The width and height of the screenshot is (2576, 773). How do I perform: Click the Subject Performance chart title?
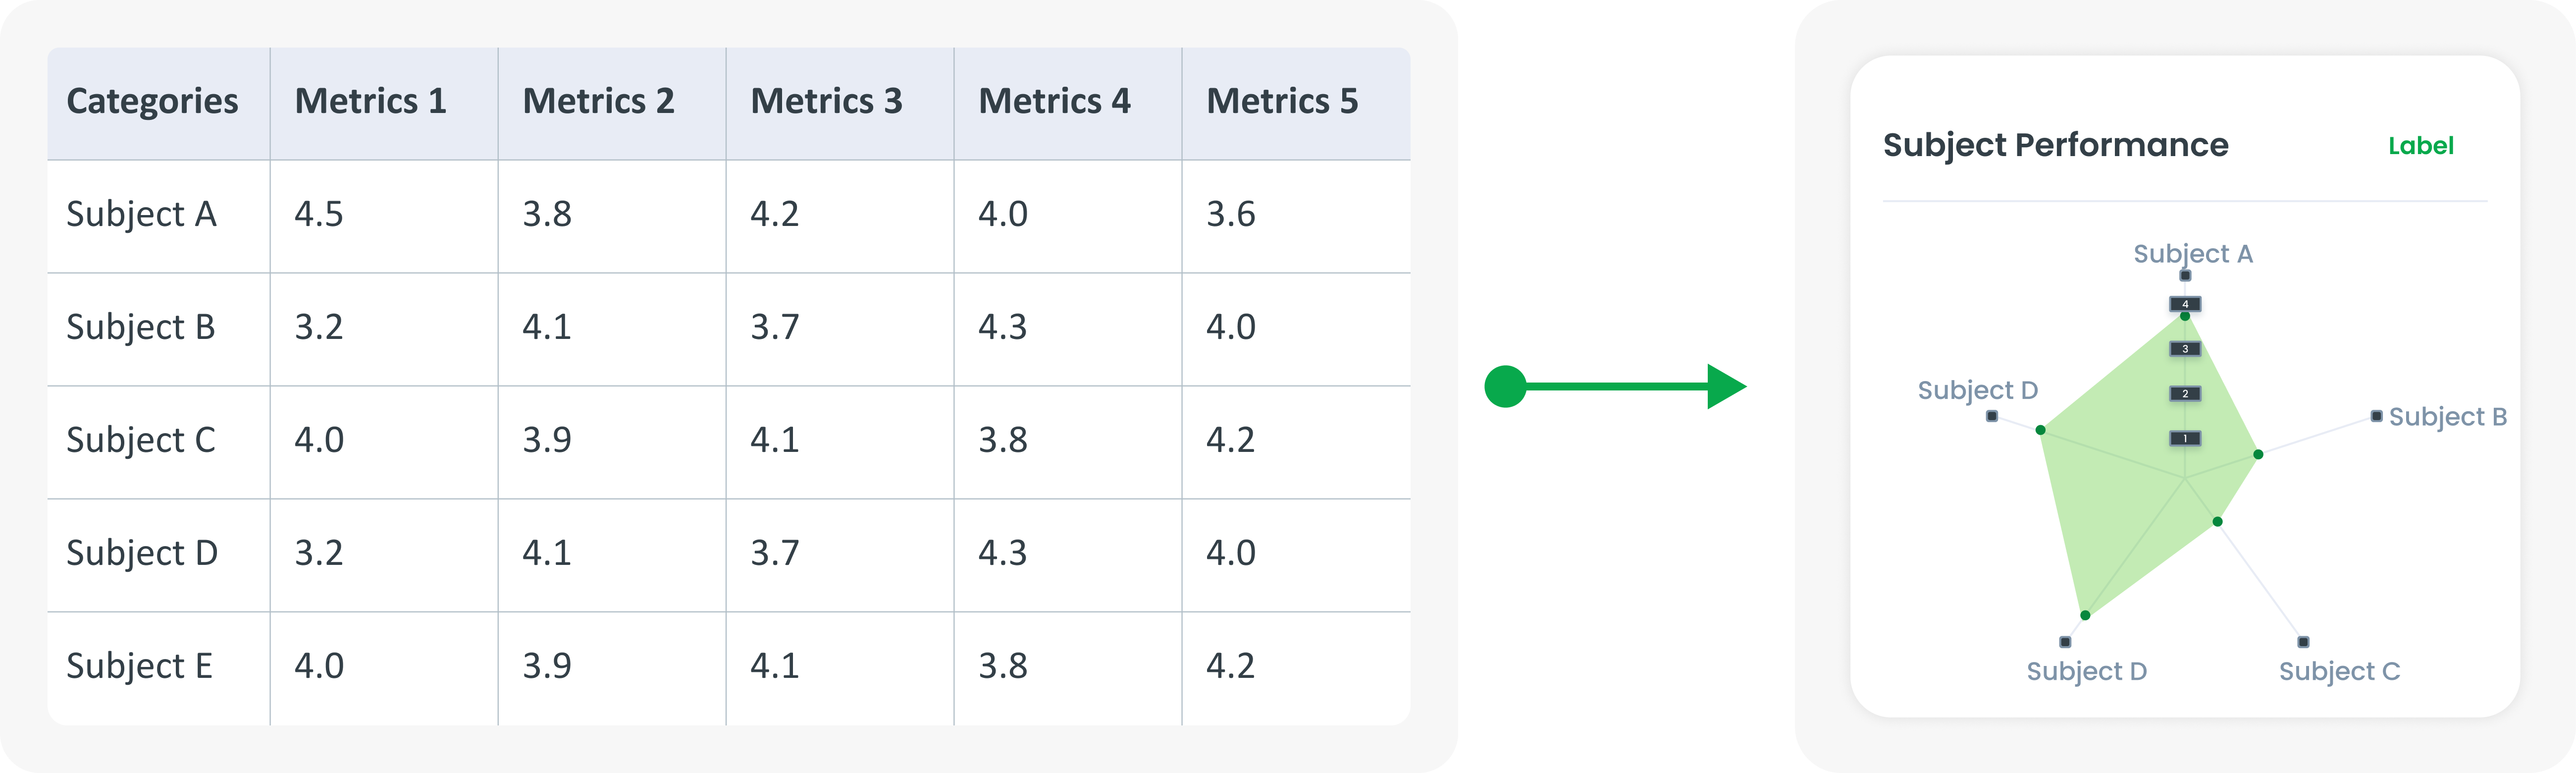click(x=2055, y=145)
